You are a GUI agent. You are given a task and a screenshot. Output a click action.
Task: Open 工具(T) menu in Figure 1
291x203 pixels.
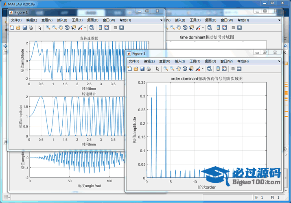pyautogui.click(x=77, y=20)
